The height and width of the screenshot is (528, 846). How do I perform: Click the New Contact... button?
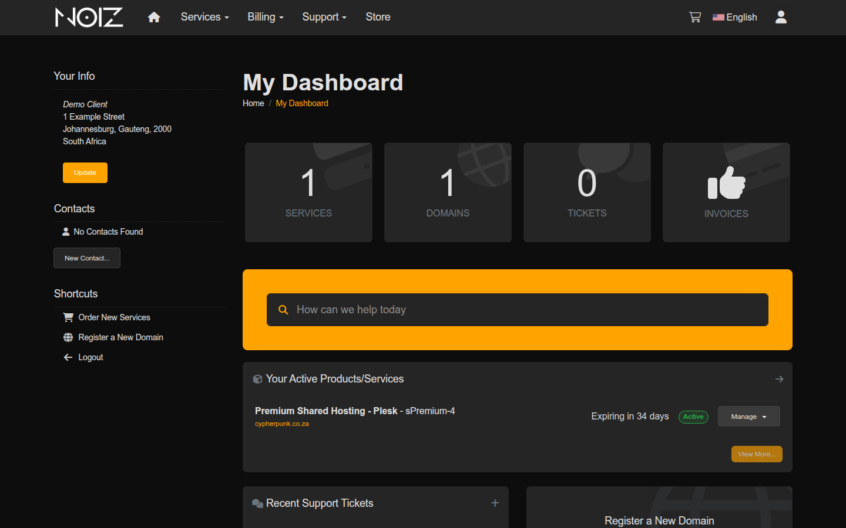coord(87,258)
